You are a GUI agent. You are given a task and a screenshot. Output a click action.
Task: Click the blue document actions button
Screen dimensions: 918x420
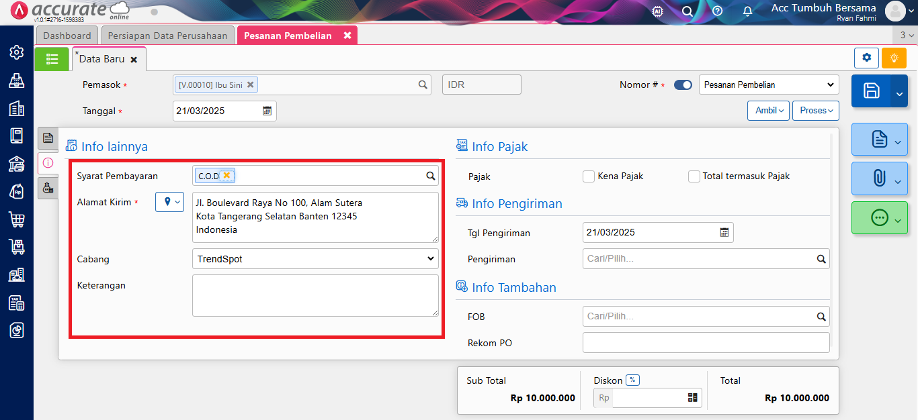880,140
